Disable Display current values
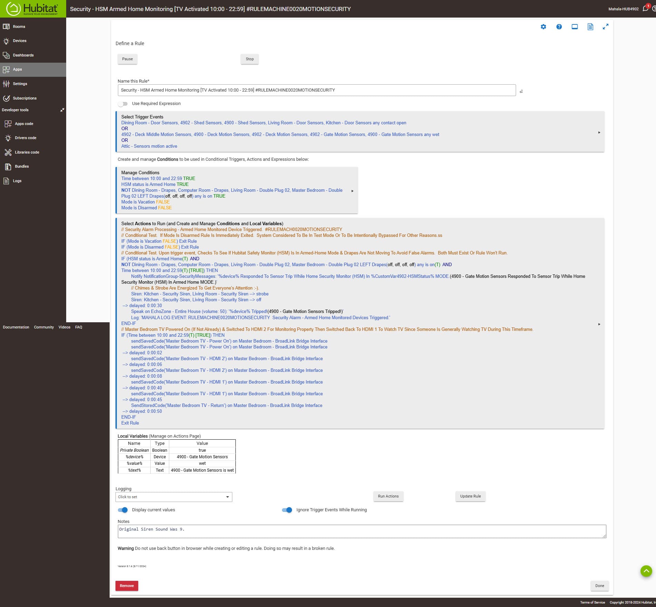 coord(123,510)
